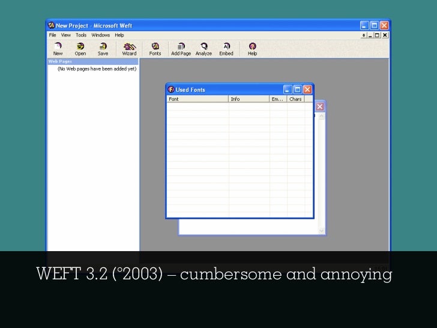Open an existing project with Open icon
This screenshot has width=437, height=328.
[80, 49]
